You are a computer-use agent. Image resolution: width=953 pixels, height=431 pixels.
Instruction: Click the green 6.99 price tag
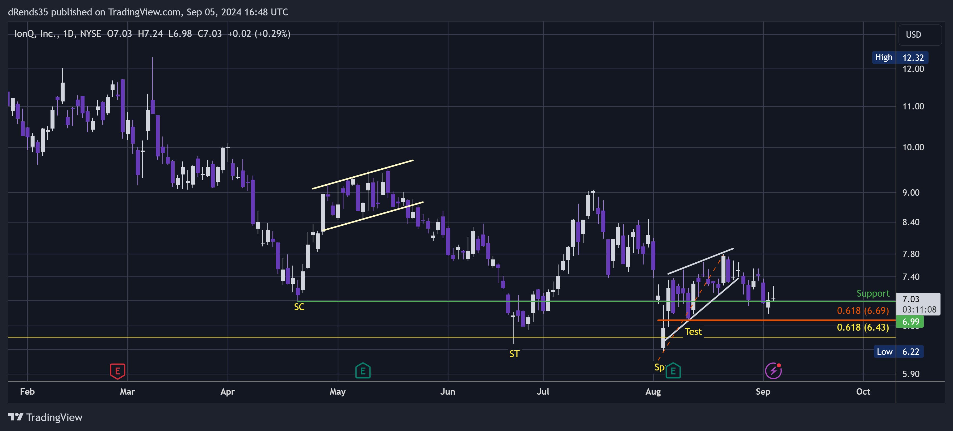(x=910, y=322)
